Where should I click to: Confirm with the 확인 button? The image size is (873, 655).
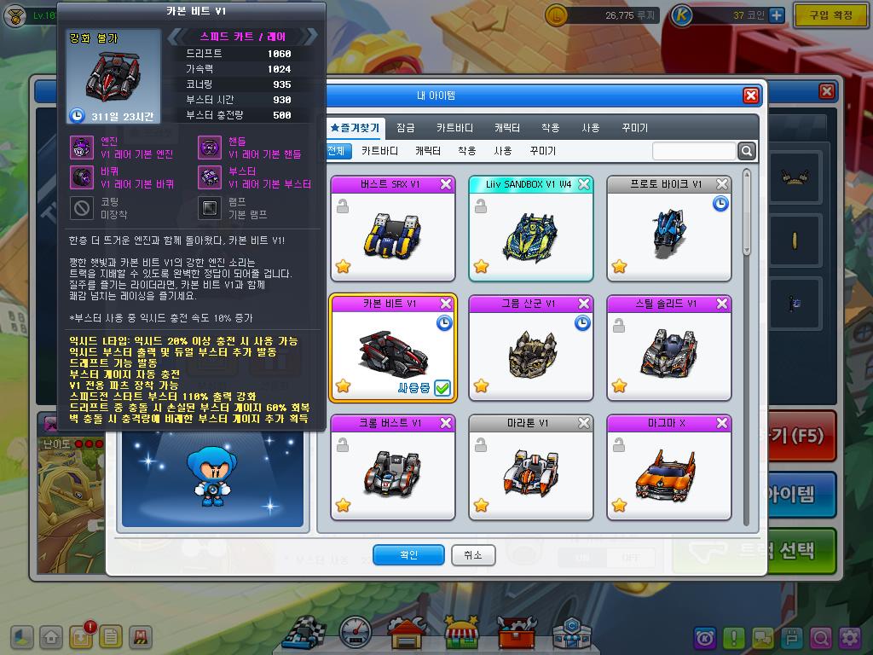click(408, 554)
